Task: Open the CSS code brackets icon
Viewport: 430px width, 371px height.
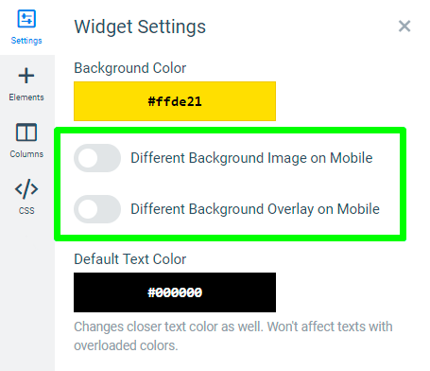Action: [26, 189]
